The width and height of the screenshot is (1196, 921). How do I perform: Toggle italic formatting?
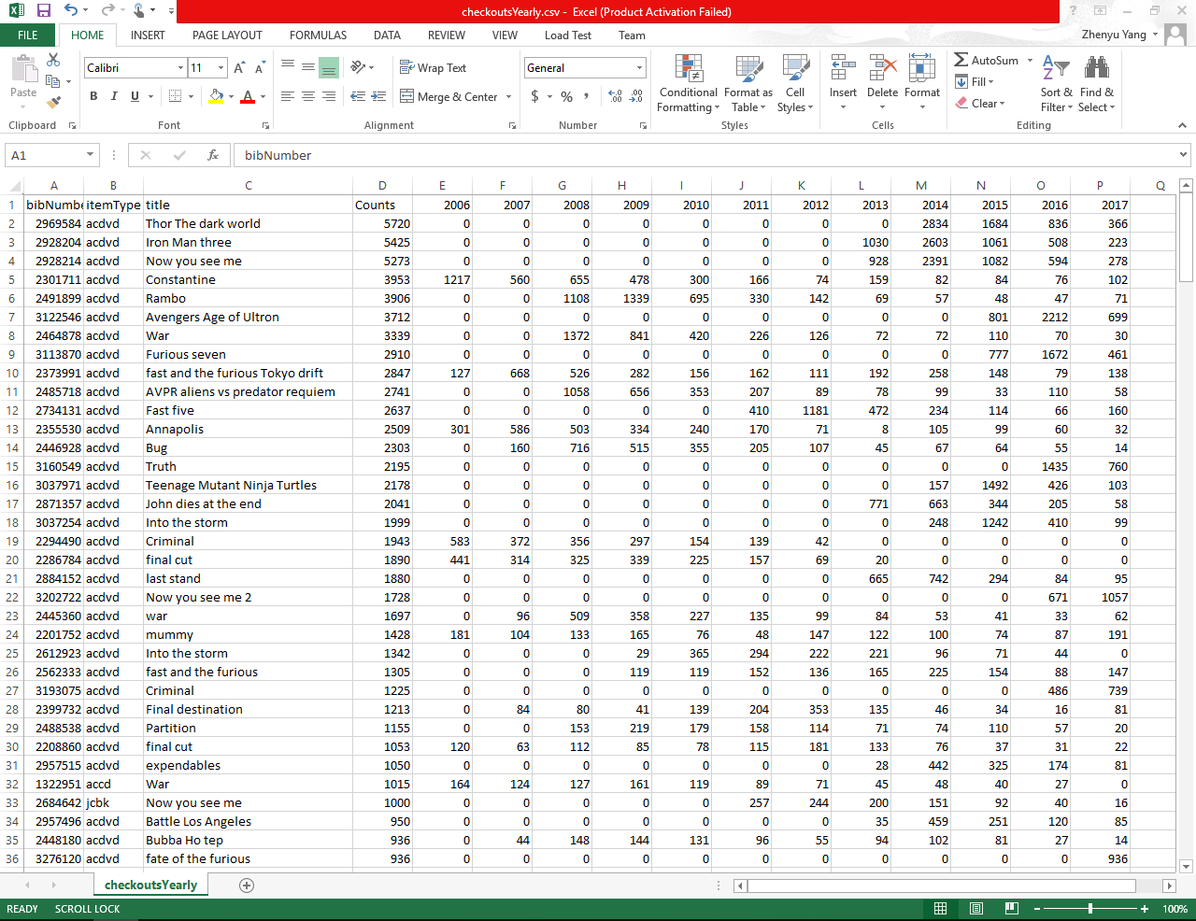(114, 96)
